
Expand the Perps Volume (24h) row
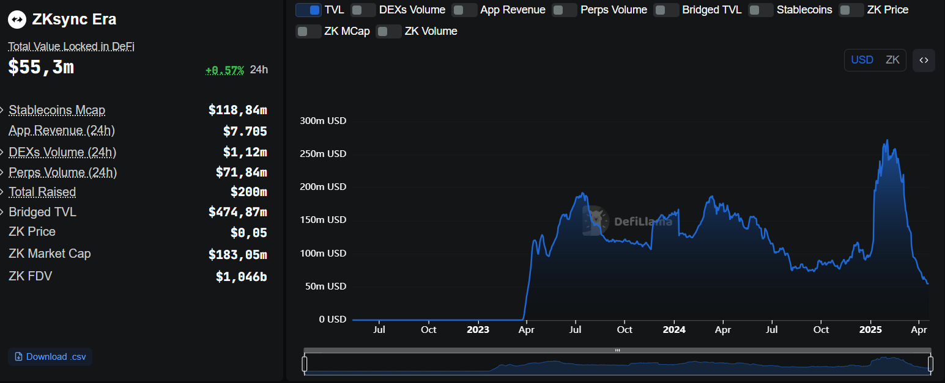tap(2, 172)
